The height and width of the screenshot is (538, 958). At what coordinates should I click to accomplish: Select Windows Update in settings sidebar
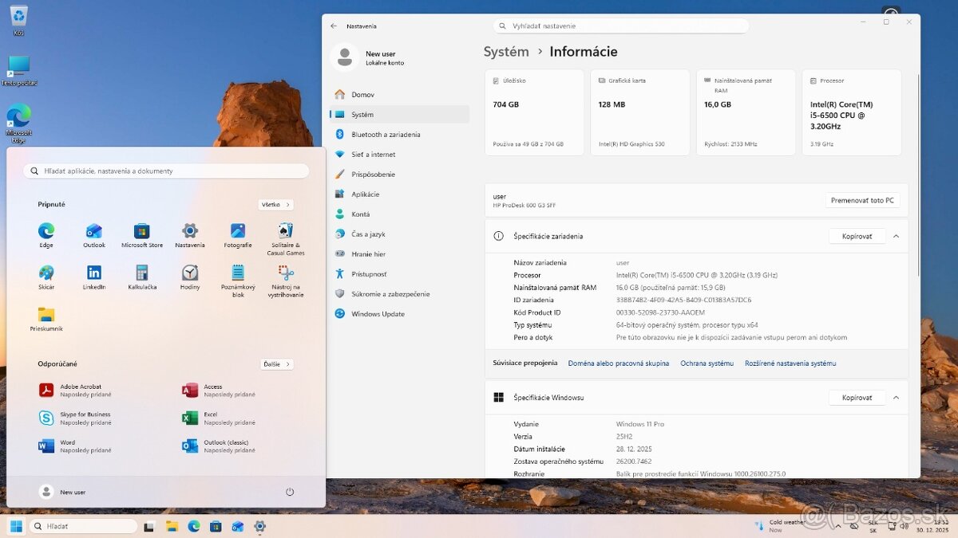(x=378, y=314)
